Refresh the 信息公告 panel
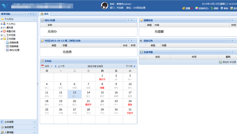This screenshot has height=134, width=237. point(232,41)
